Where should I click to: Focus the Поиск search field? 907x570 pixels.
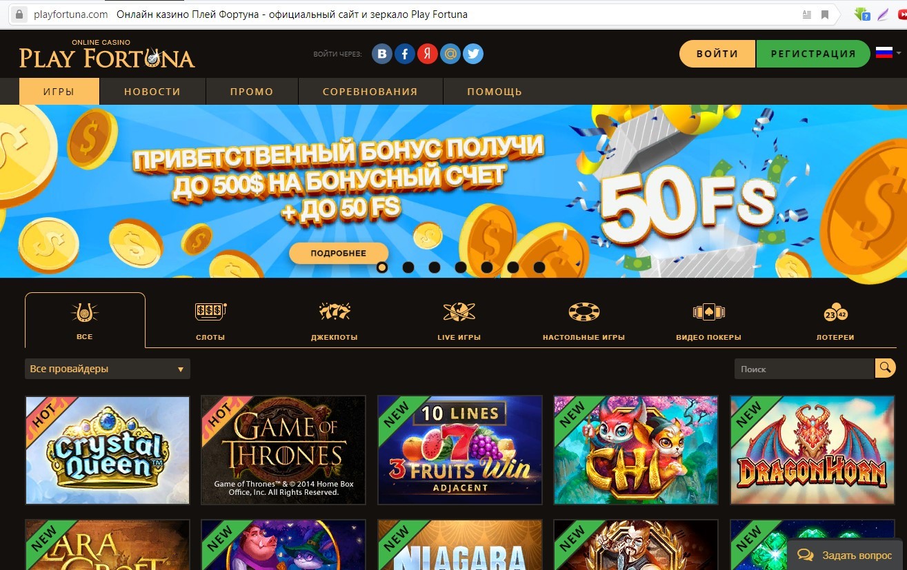804,369
